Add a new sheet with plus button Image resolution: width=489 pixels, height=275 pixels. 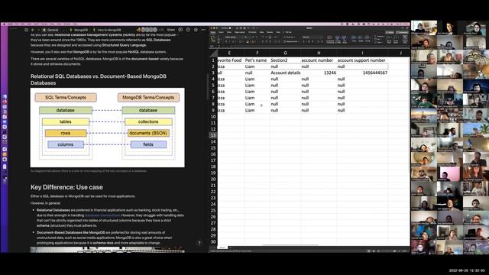click(x=231, y=247)
